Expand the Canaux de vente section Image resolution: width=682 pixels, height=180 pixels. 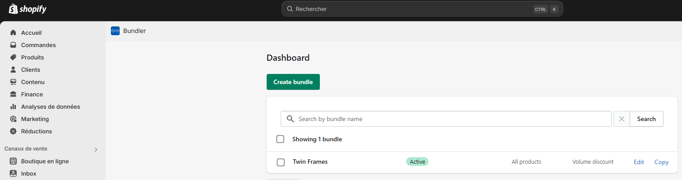(96, 149)
